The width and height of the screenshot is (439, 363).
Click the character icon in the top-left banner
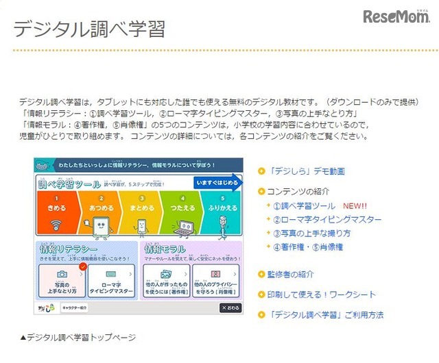coord(42,166)
